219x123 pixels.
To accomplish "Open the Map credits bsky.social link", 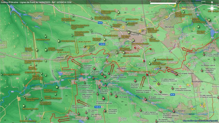I will [x=200, y=121].
